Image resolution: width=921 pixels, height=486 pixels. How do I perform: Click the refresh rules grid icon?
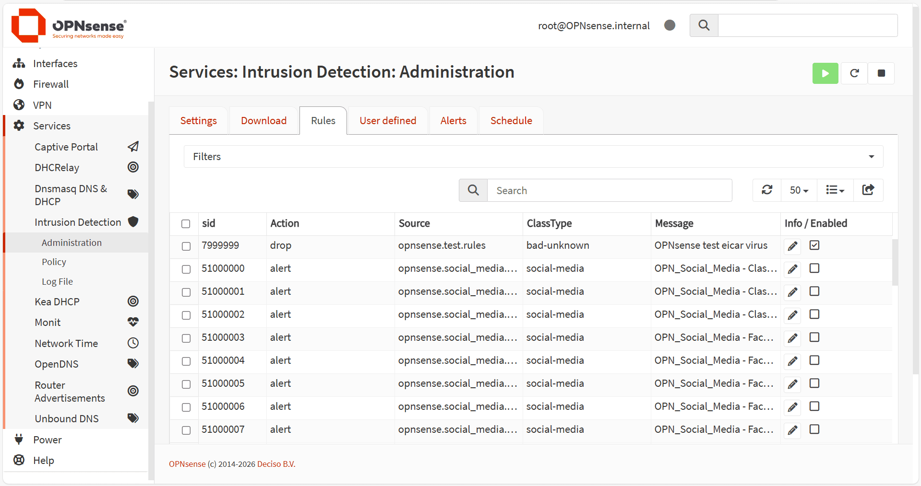pos(767,190)
